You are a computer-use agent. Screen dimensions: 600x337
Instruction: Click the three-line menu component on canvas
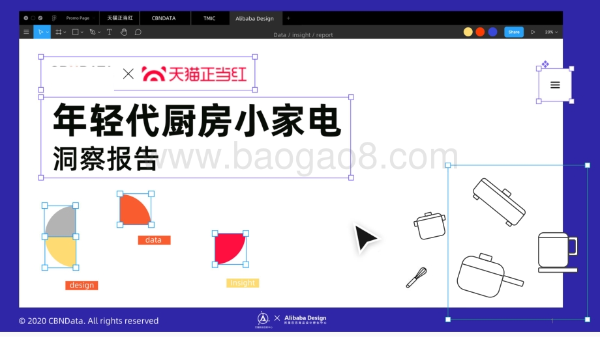[x=555, y=85]
